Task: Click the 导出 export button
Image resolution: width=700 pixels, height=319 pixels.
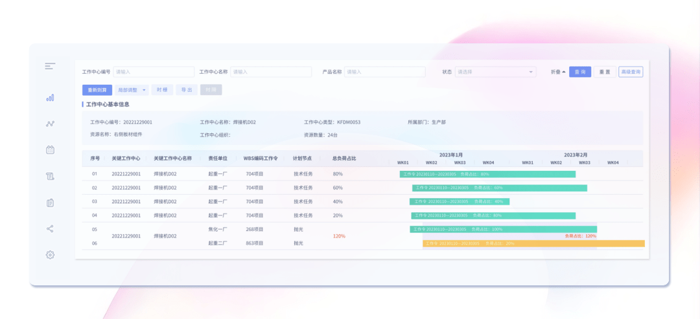Action: (187, 90)
